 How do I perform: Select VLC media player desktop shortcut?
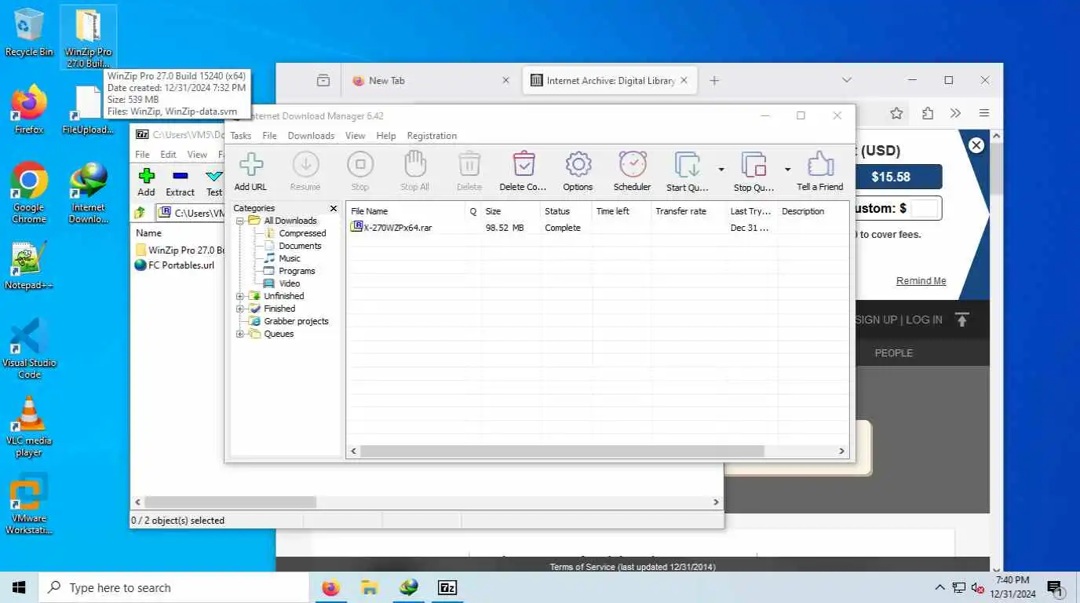tap(29, 426)
